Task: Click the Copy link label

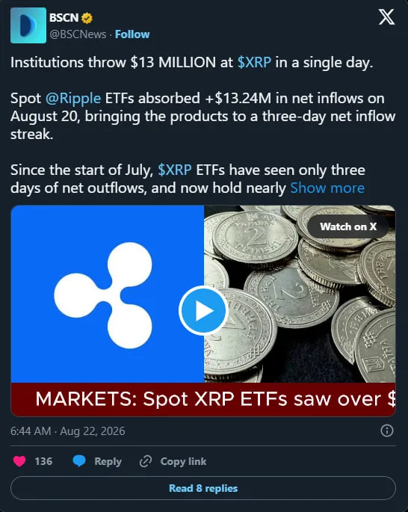Action: point(183,461)
